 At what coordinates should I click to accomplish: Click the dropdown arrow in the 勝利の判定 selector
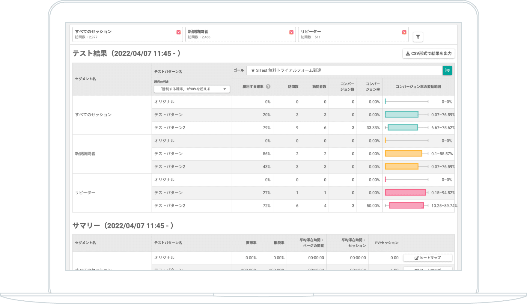tap(225, 89)
